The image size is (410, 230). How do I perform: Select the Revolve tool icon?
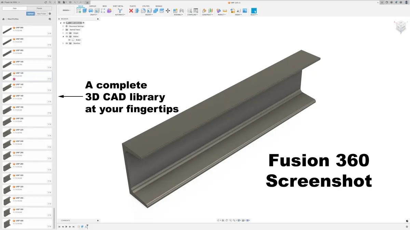91,11
